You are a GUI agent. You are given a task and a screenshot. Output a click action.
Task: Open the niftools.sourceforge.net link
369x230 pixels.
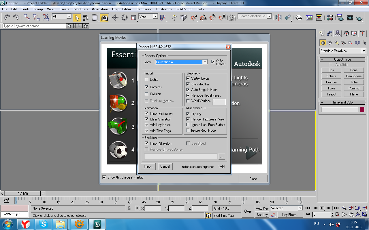(x=198, y=167)
